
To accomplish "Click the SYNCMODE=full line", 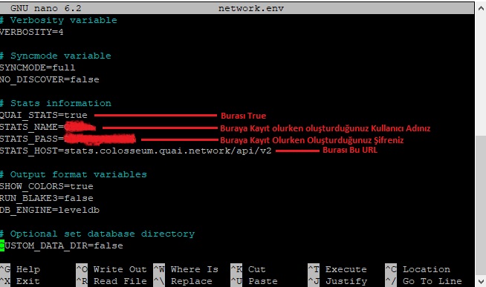I will tap(37, 67).
